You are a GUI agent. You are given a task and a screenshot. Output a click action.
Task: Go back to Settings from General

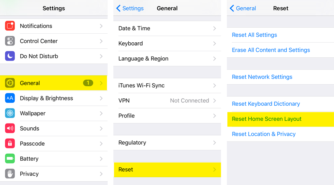point(130,8)
